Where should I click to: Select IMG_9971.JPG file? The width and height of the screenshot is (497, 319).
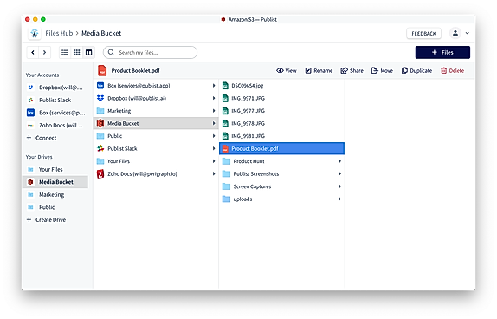click(x=281, y=98)
